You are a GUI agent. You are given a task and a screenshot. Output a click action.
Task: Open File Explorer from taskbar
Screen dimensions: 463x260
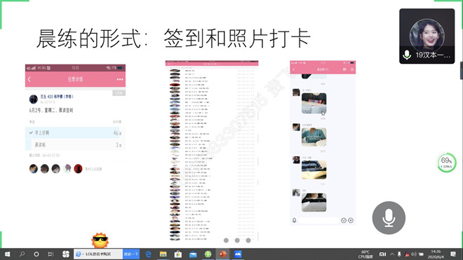pos(163,254)
